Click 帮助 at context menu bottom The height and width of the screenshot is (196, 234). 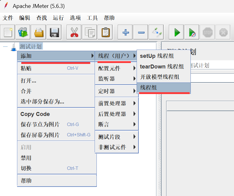(57, 180)
